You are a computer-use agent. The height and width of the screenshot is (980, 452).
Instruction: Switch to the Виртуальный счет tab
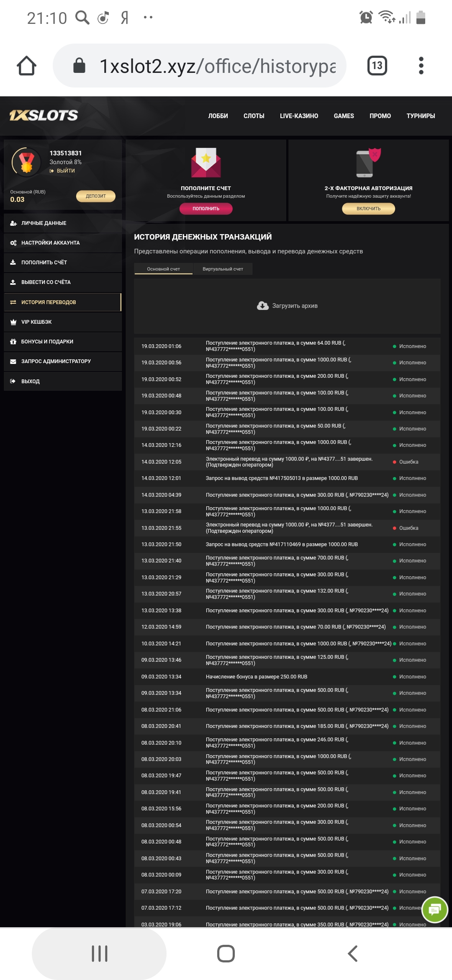[x=223, y=269]
